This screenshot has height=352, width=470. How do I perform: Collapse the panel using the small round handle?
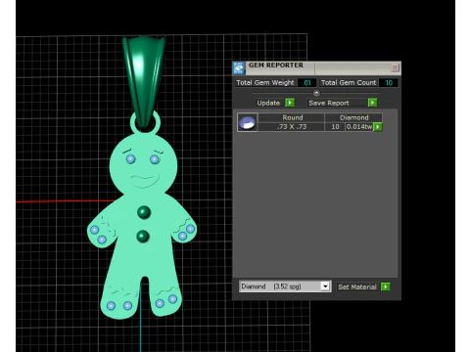click(316, 93)
